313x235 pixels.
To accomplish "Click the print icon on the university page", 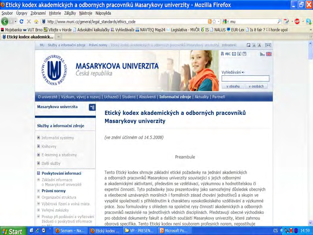I will pyautogui.click(x=222, y=54).
